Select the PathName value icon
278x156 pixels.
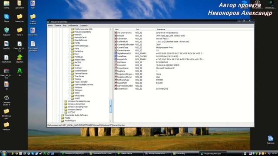point(116,62)
